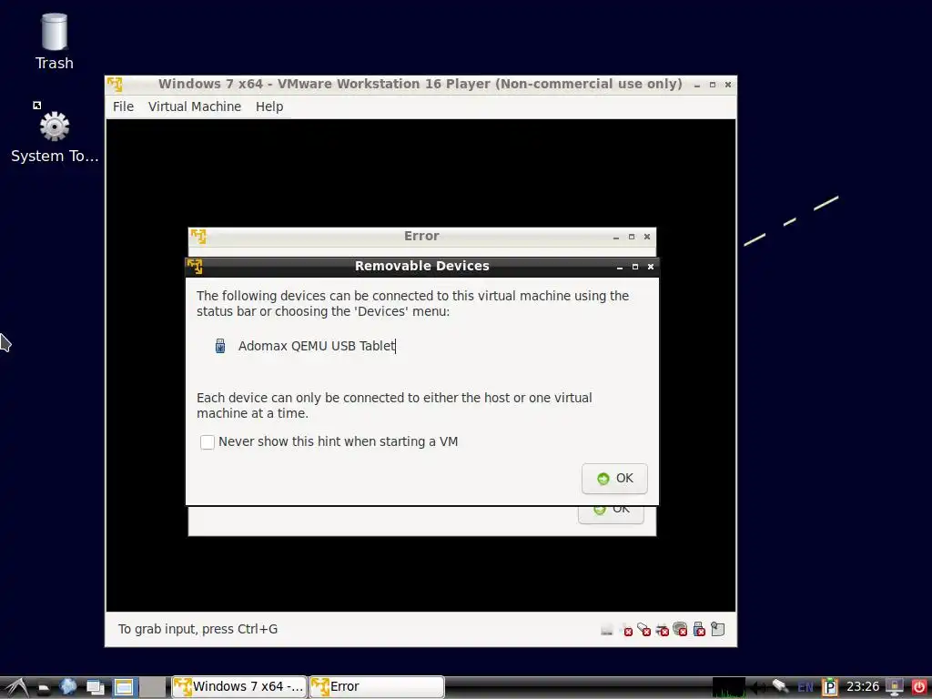Click the iconify all windows panel icon
The height and width of the screenshot is (699, 932).
95,687
